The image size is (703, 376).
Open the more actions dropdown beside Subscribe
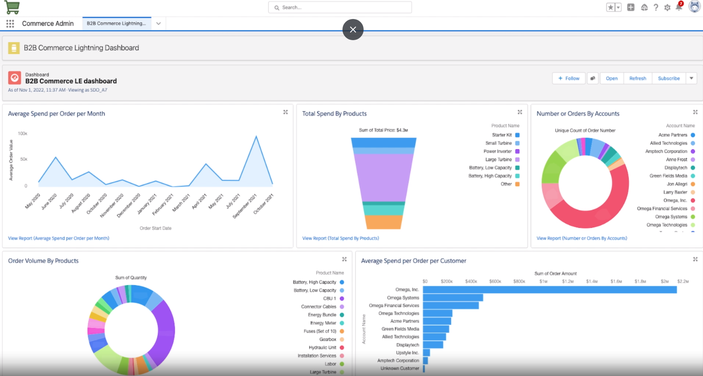pos(692,78)
